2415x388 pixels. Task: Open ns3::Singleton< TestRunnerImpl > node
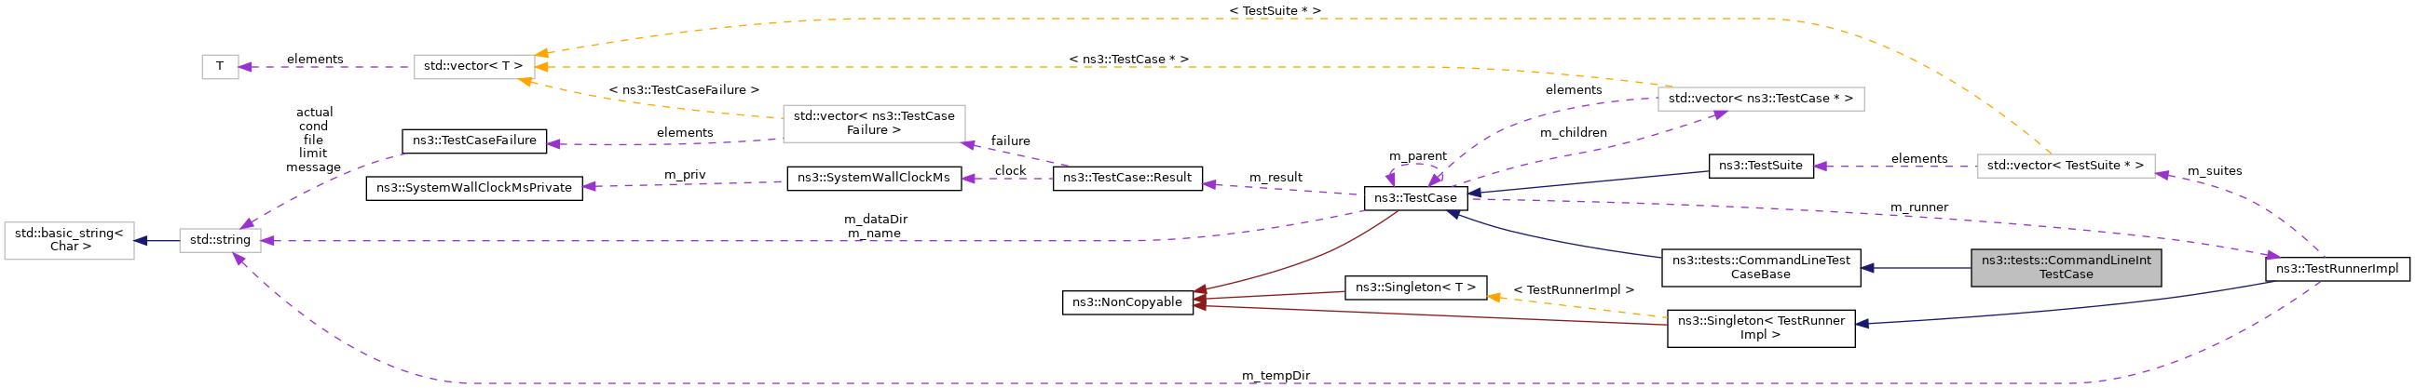[x=1761, y=329]
